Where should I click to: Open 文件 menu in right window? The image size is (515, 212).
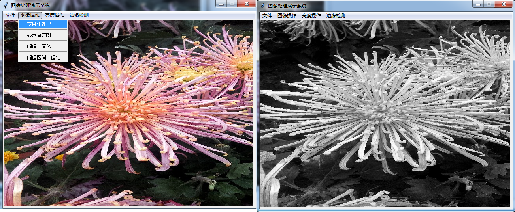click(267, 16)
